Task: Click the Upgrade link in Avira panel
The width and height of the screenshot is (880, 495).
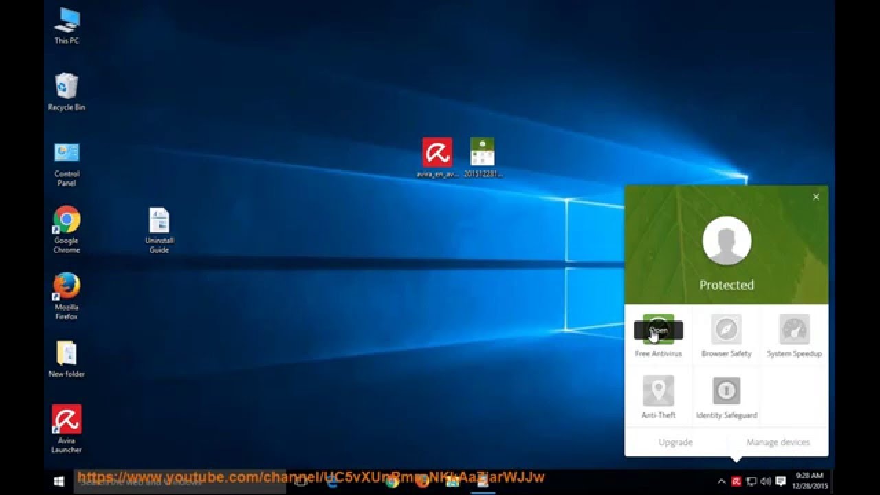Action: [x=676, y=442]
